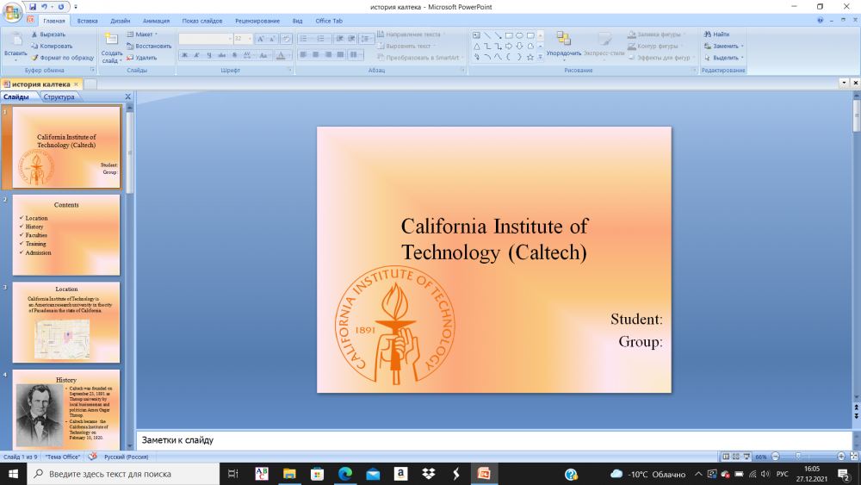Viewport: 861px width, 485px height.
Task: Open Заменить replace dropdown
Action: [x=724, y=47]
